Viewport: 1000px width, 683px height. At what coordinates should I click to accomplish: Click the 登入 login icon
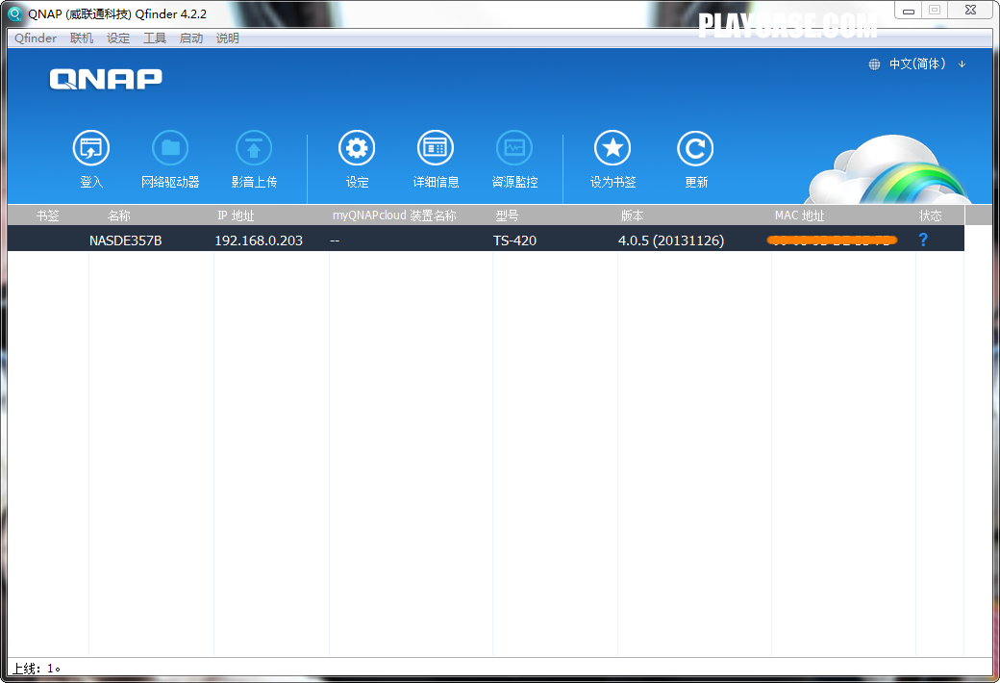91,148
